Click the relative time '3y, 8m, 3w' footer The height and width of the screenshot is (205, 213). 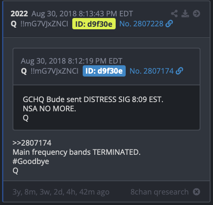61,192
